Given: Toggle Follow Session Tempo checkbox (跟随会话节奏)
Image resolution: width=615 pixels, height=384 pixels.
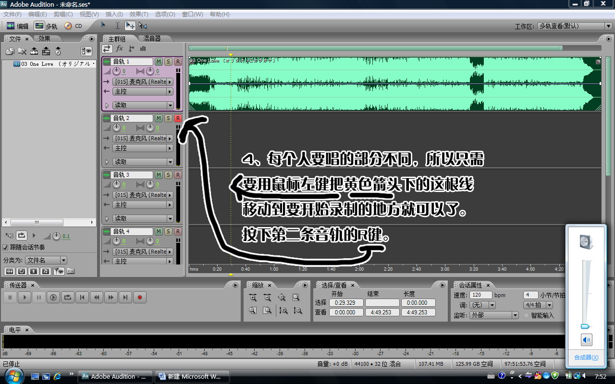Looking at the screenshot, I should (x=6, y=248).
